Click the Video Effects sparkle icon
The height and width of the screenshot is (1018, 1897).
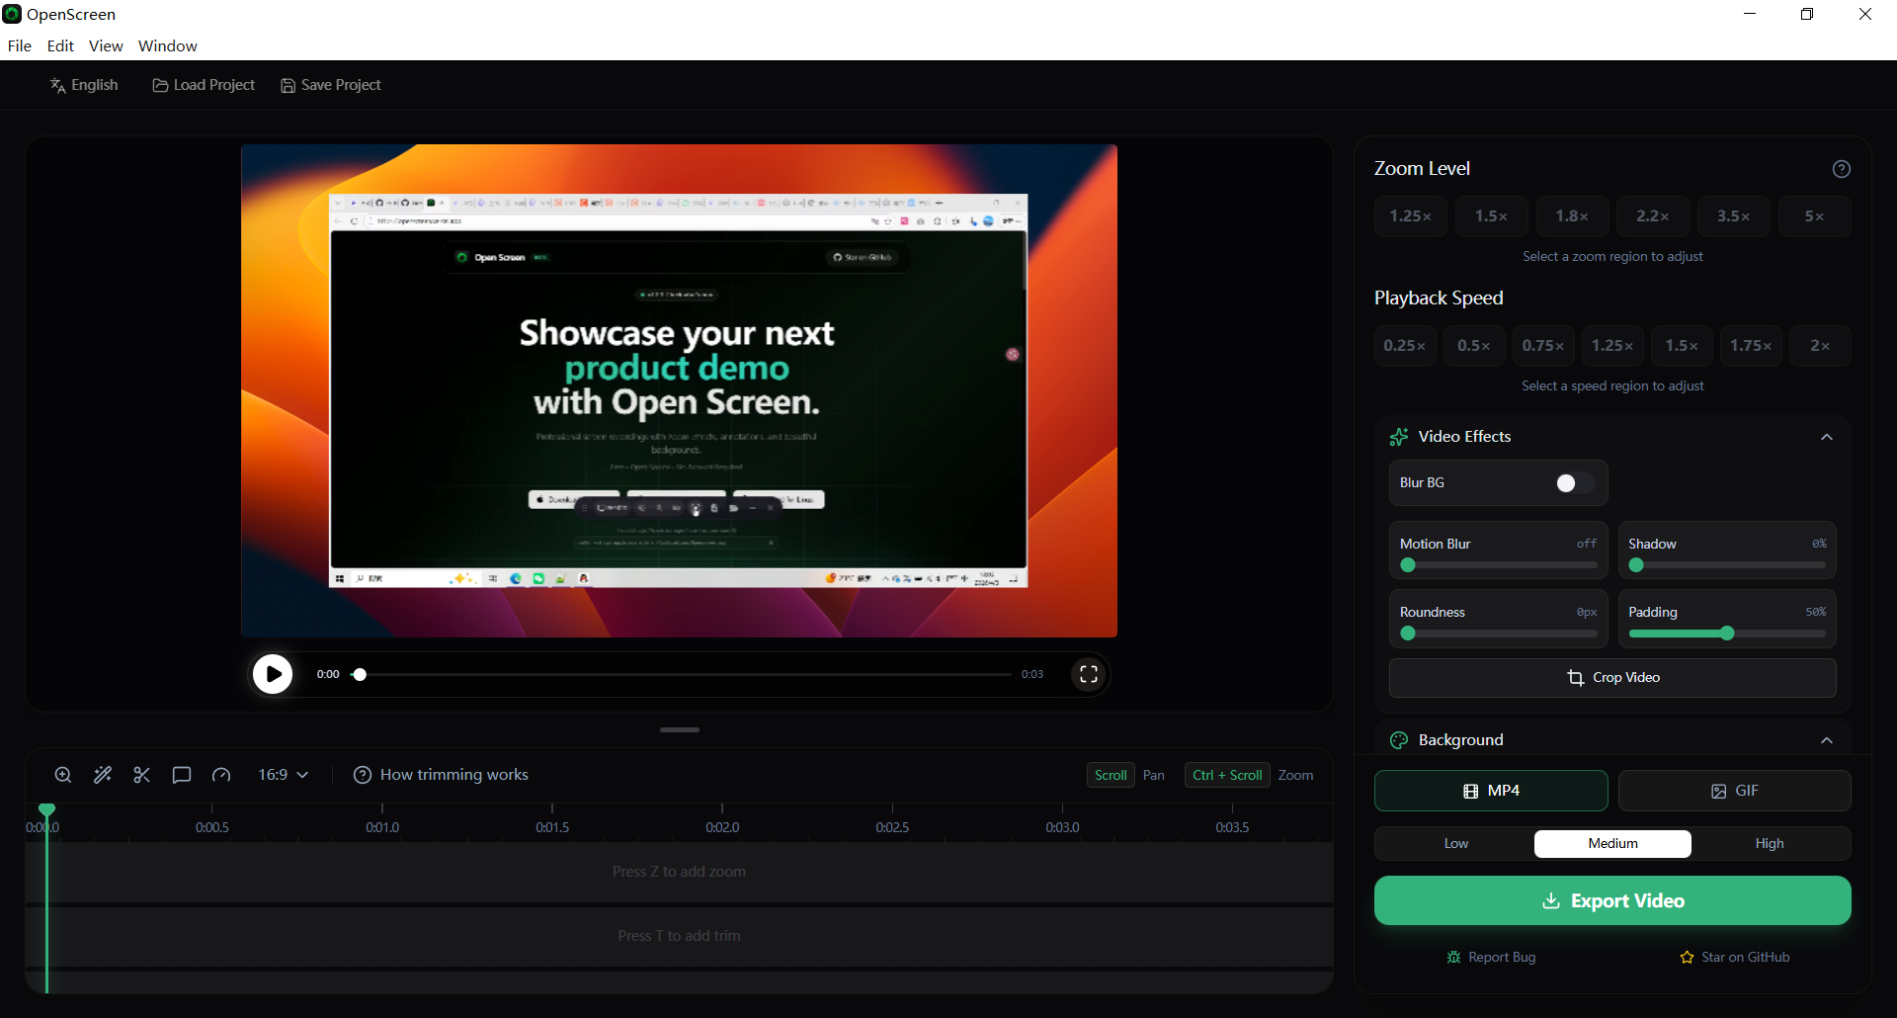1399,437
